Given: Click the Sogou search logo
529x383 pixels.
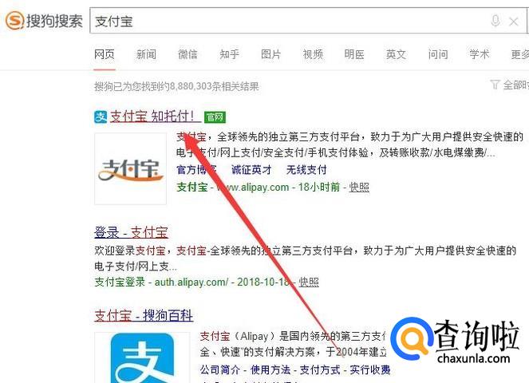Looking at the screenshot, I should (x=44, y=21).
